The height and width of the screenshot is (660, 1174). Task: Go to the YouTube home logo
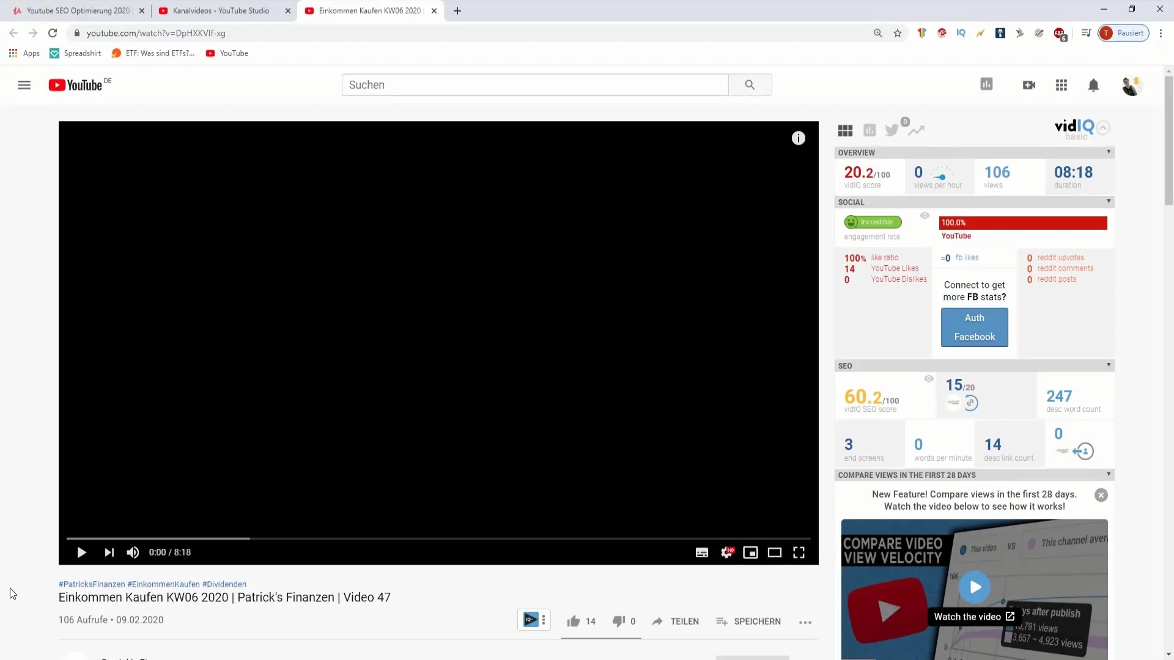pos(76,85)
